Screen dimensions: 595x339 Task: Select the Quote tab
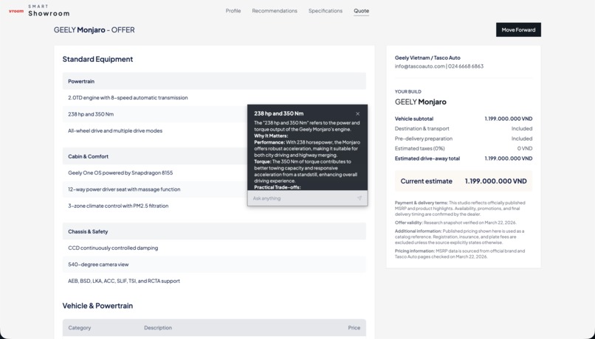[x=361, y=10]
